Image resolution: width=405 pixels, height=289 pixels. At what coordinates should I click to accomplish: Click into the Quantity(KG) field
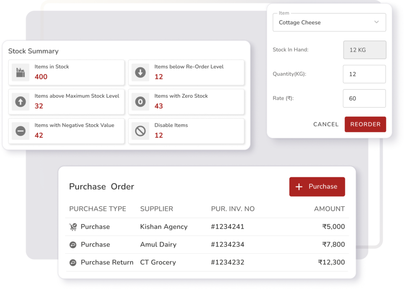[364, 74]
